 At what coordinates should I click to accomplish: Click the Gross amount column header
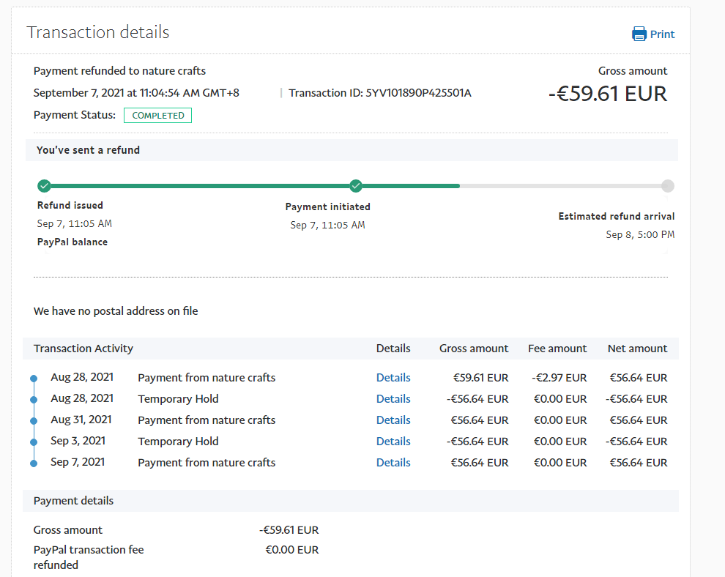click(474, 349)
